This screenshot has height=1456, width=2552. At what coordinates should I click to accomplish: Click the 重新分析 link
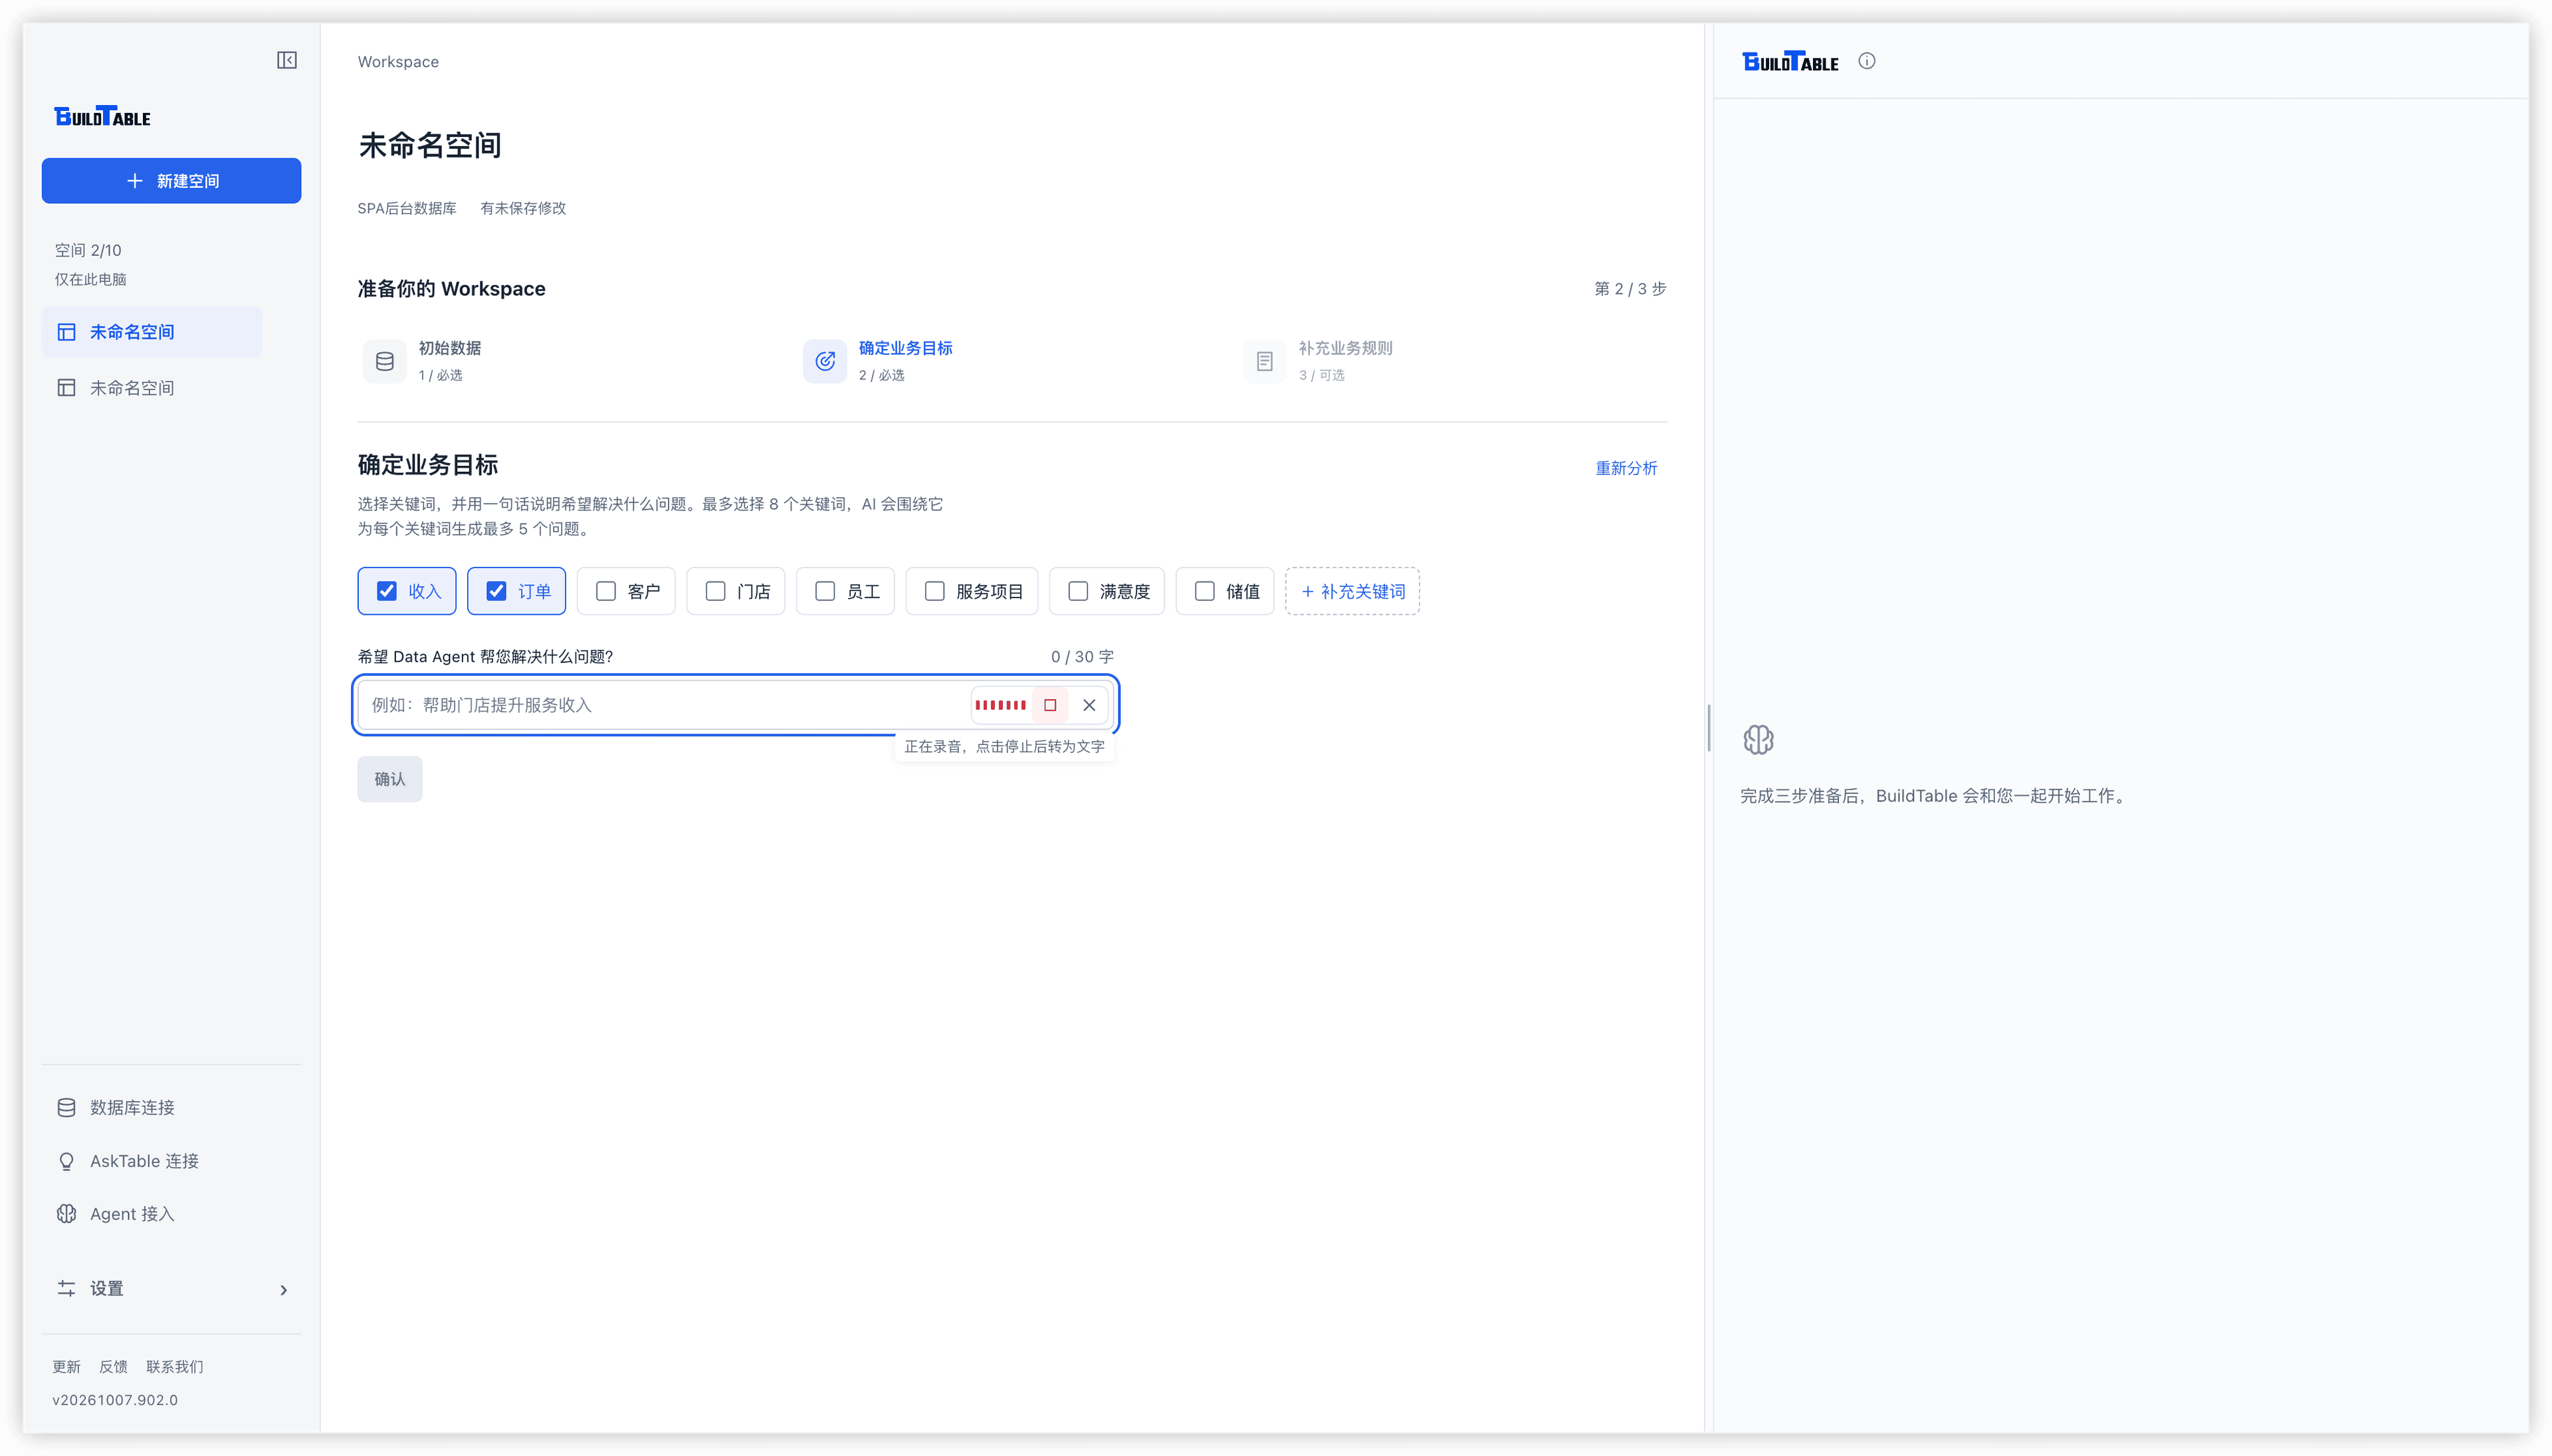[1626, 468]
